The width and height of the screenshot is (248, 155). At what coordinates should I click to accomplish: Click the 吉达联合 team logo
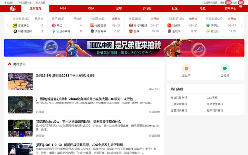pyautogui.click(x=15, y=25)
